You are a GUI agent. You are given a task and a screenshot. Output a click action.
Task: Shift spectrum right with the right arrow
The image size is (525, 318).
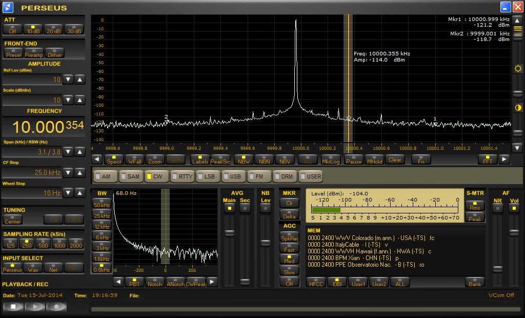(x=504, y=160)
